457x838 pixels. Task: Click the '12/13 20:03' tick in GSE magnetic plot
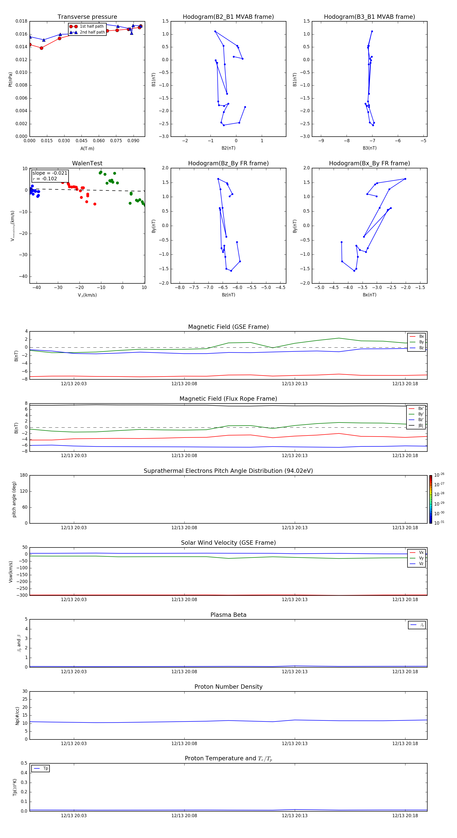click(x=74, y=384)
